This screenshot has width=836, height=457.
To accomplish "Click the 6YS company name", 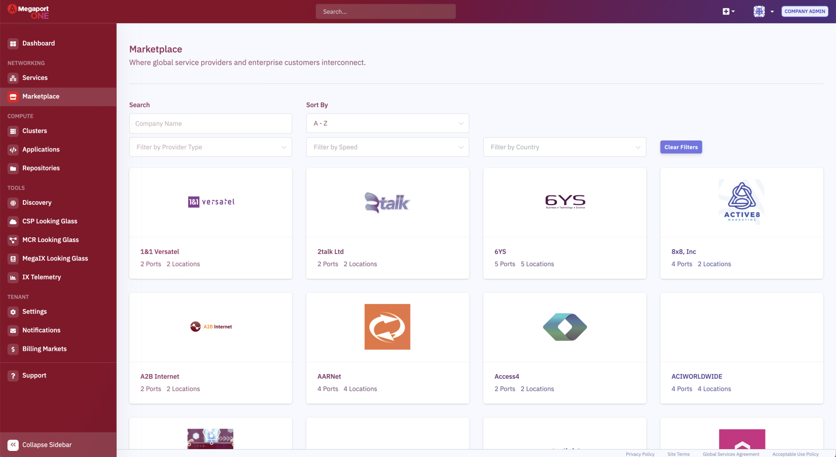I will click(500, 252).
